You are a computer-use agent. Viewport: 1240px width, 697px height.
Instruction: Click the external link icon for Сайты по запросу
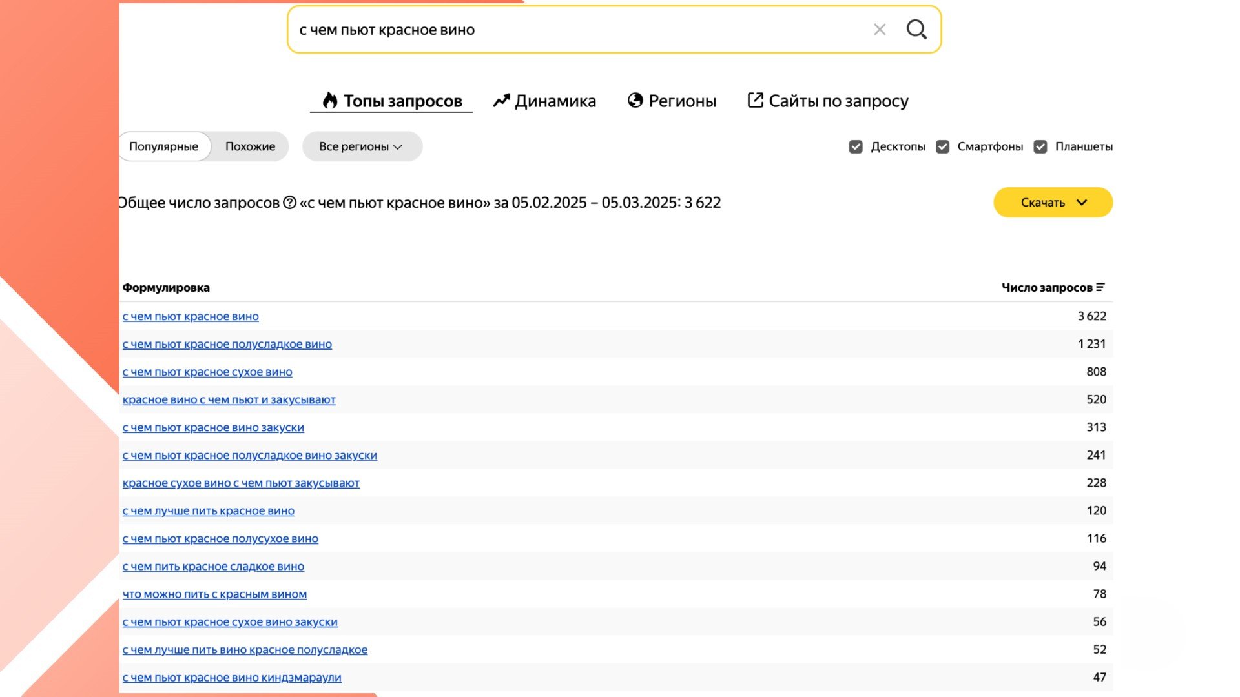pyautogui.click(x=755, y=101)
